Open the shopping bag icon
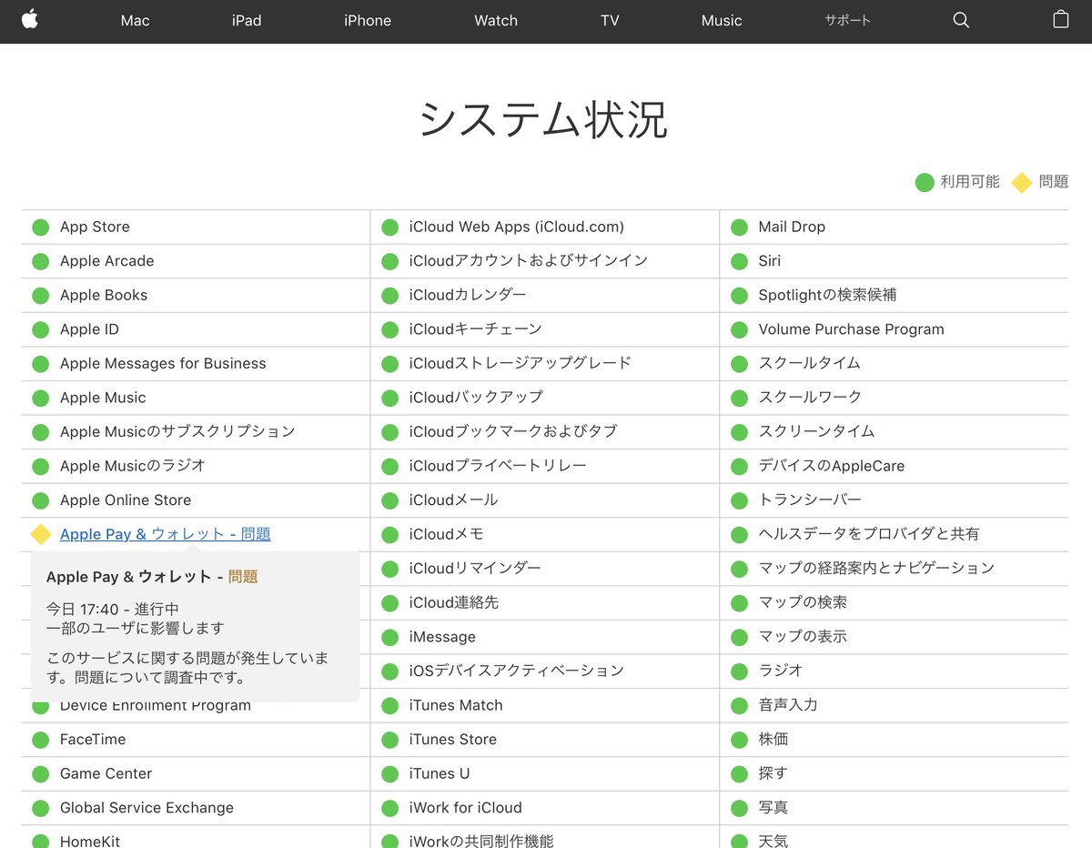 [1061, 19]
